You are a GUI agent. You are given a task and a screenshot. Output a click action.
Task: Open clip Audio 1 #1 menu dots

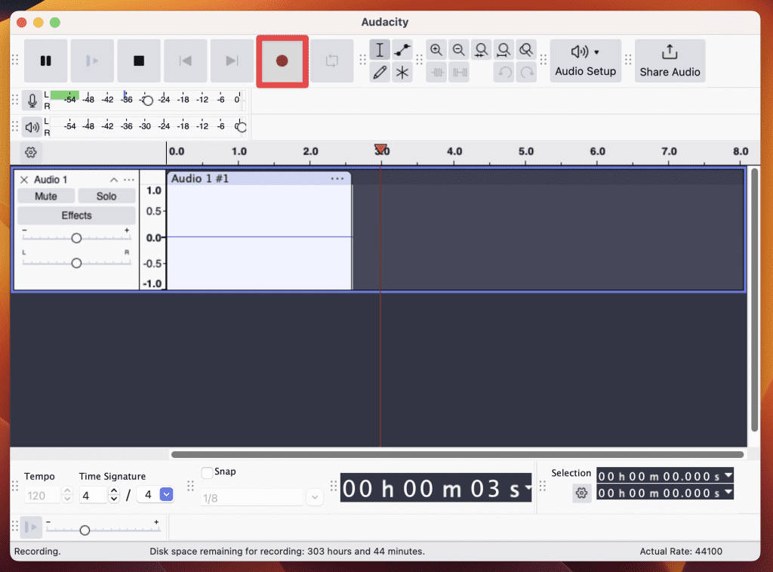pos(337,178)
